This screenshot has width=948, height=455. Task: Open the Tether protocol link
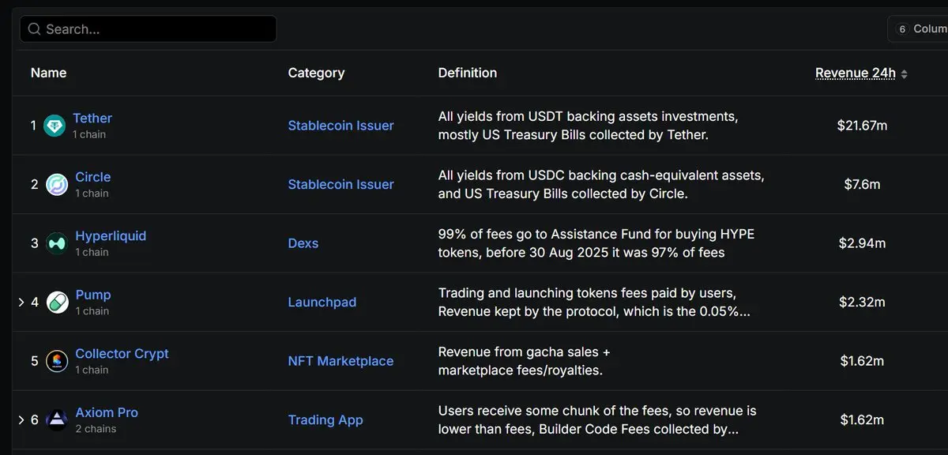pyautogui.click(x=92, y=118)
